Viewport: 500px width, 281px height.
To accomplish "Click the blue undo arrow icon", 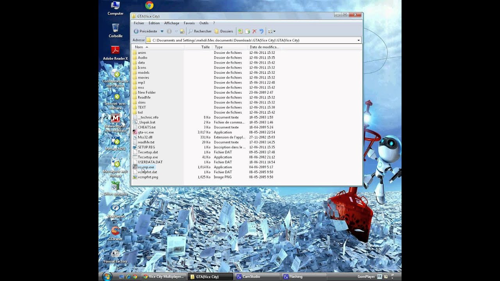I will (x=261, y=31).
